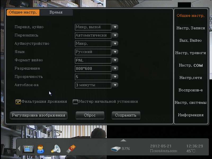Image resolution: width=212 pixels, height=159 pixels.
Task: Open Вых. Видео in the sidebar
Action: point(191,41)
